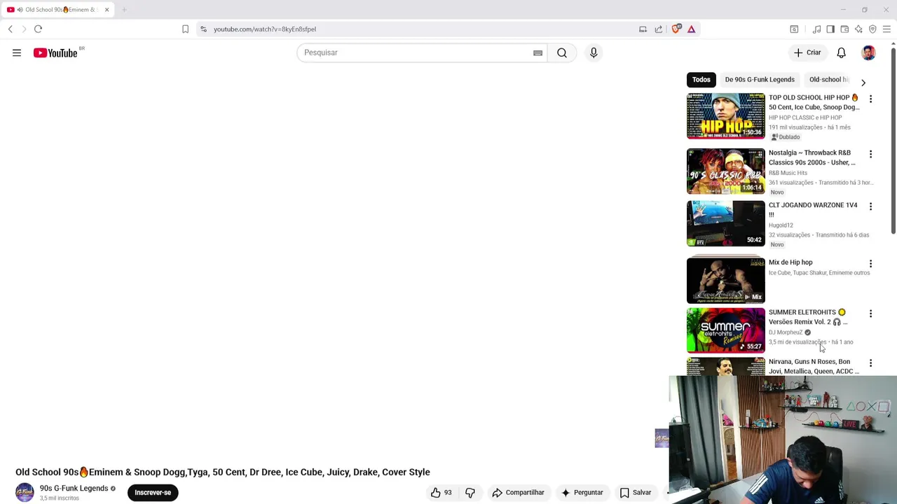Open the Brave playlist music note icon
The width and height of the screenshot is (897, 504).
(x=816, y=29)
